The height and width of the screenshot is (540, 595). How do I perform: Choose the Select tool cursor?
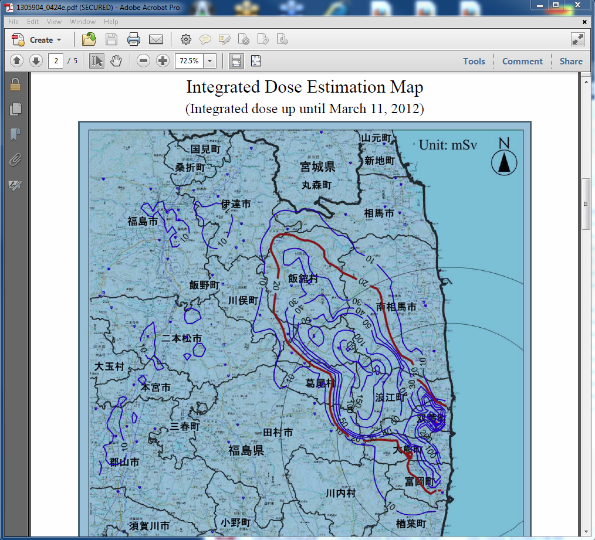click(97, 60)
